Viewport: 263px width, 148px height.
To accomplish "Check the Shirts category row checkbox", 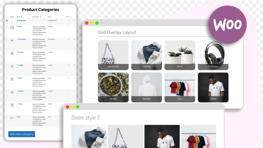I will coord(7,78).
